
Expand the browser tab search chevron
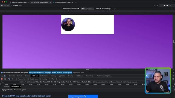pyautogui.click(x=173, y=2)
